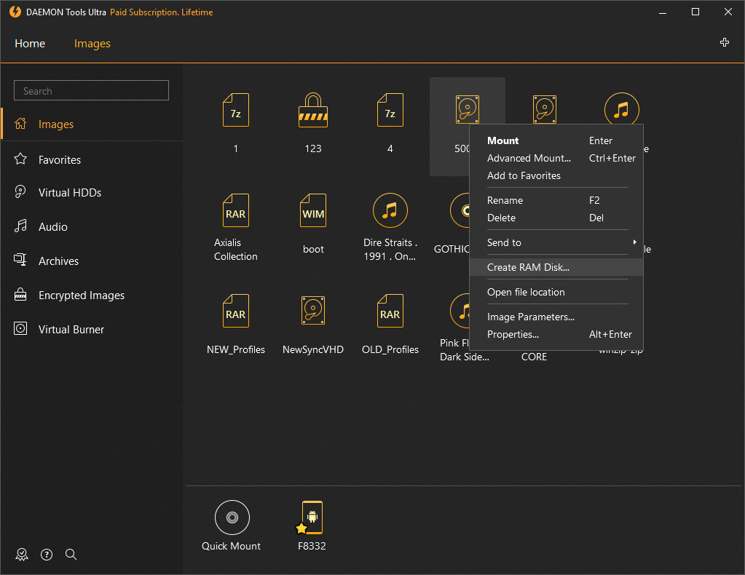Choose Open file location in context menu
Viewport: 745px width, 575px height.
coord(556,292)
